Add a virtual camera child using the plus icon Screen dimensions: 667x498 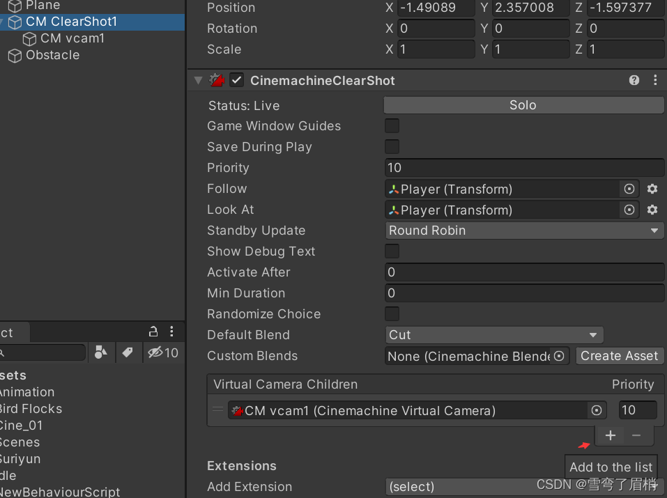coord(611,435)
